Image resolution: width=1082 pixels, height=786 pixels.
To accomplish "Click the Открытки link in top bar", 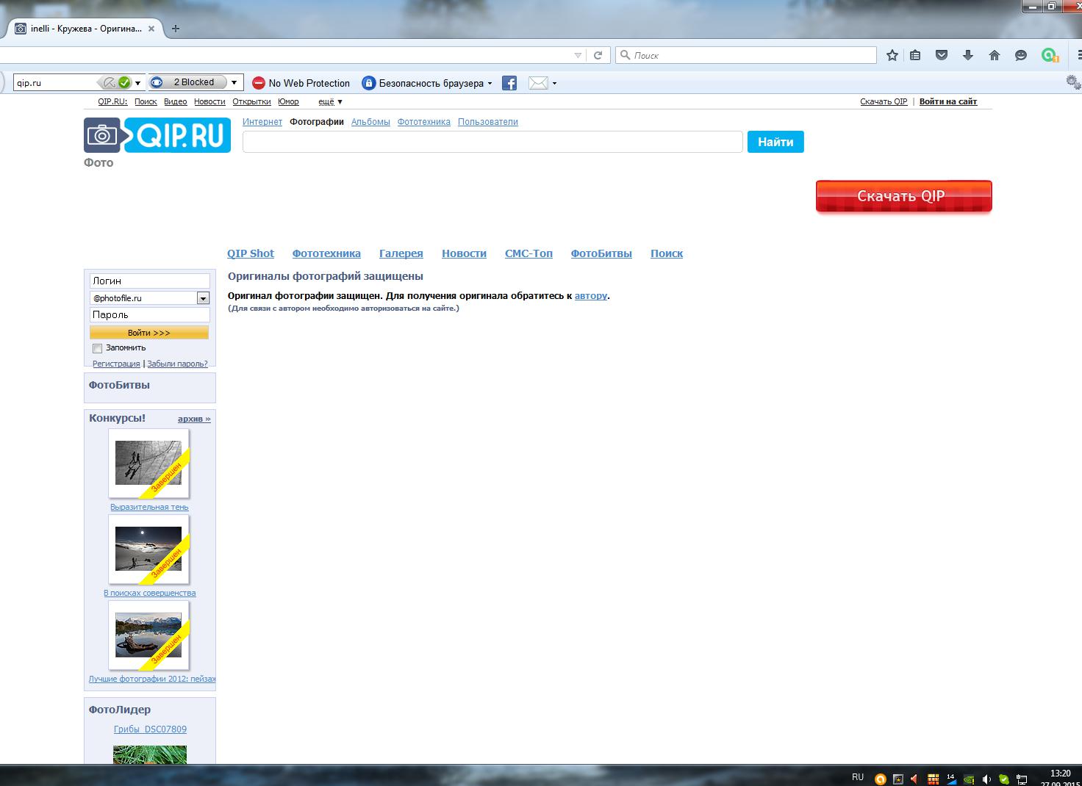I will pyautogui.click(x=251, y=101).
